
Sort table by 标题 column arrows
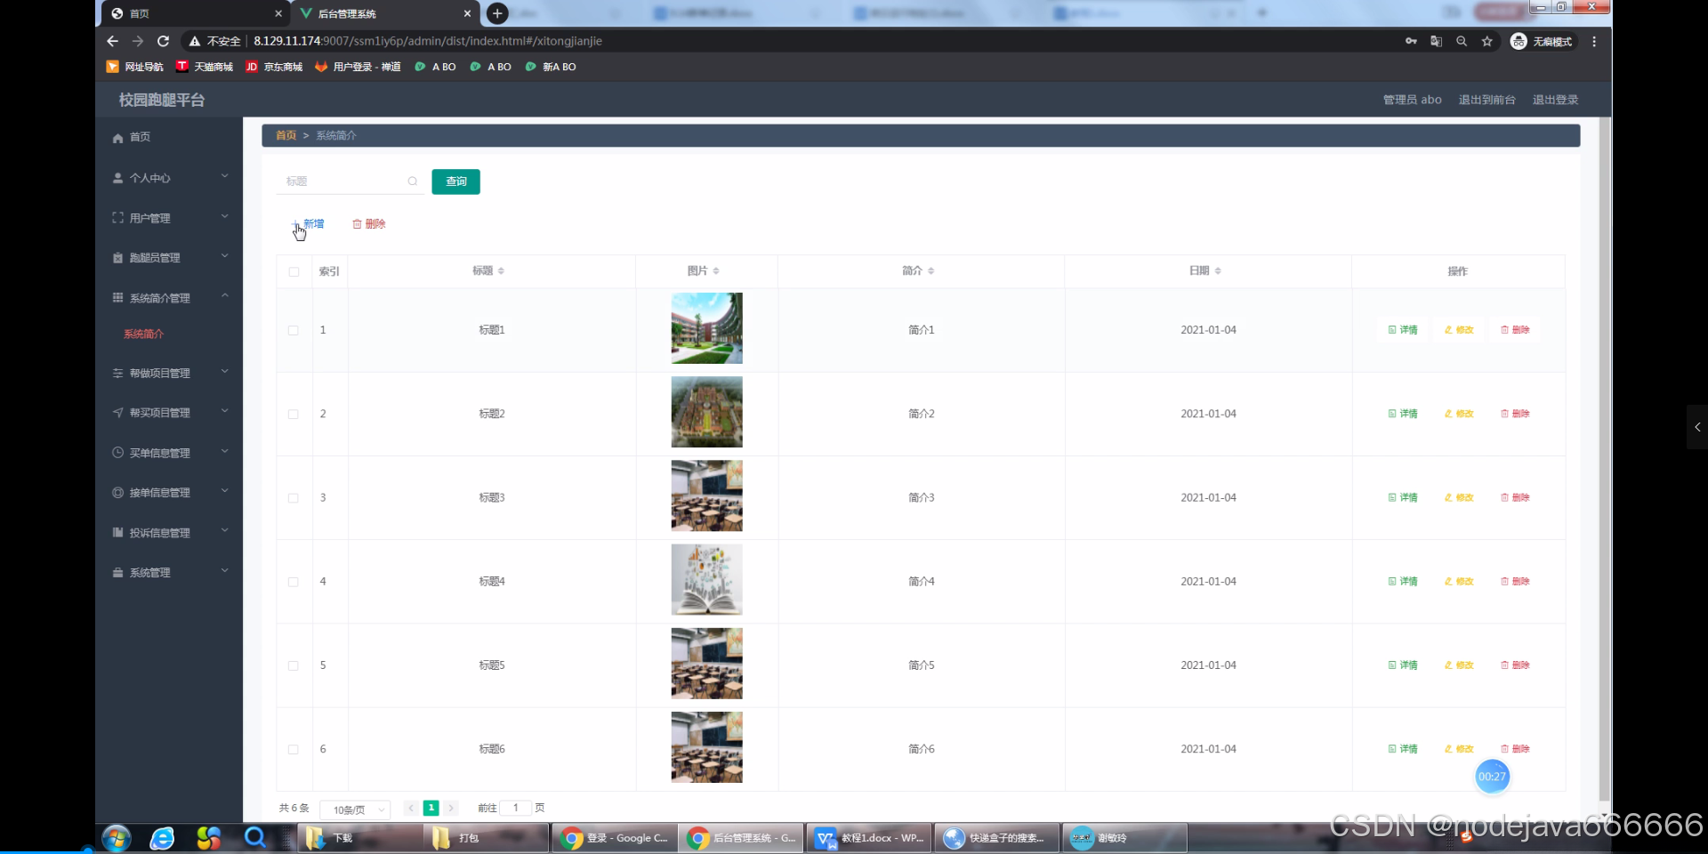click(x=501, y=270)
